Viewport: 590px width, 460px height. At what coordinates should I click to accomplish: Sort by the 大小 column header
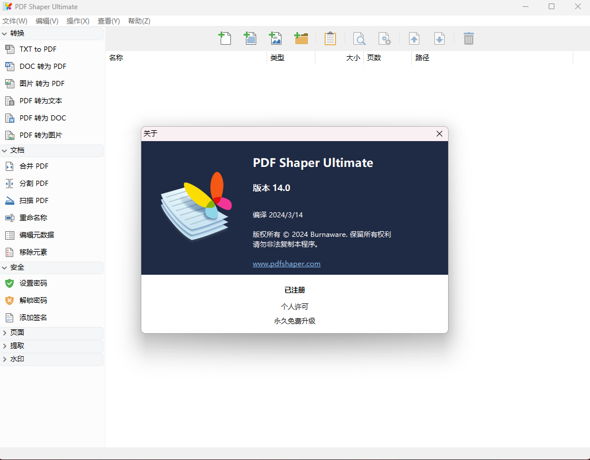[x=339, y=58]
